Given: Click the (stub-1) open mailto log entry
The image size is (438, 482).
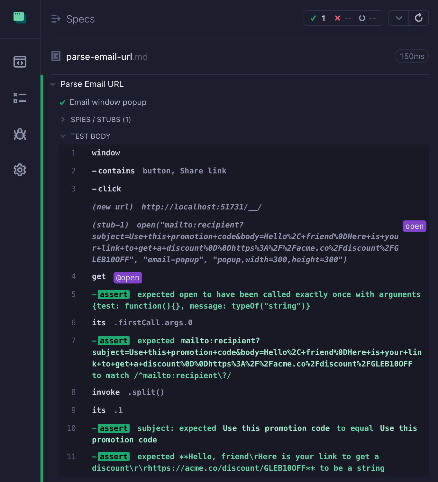Looking at the screenshot, I should [244, 242].
